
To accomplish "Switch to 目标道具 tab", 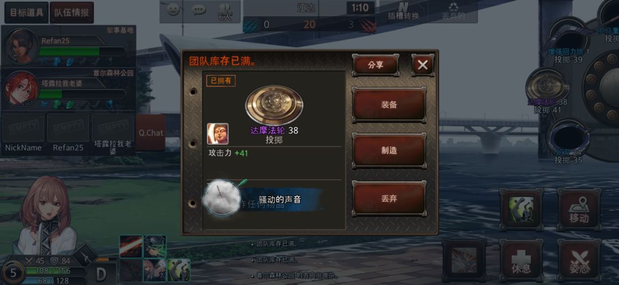I will [26, 12].
